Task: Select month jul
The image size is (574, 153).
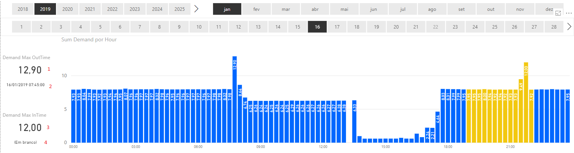Action: pyautogui.click(x=403, y=9)
